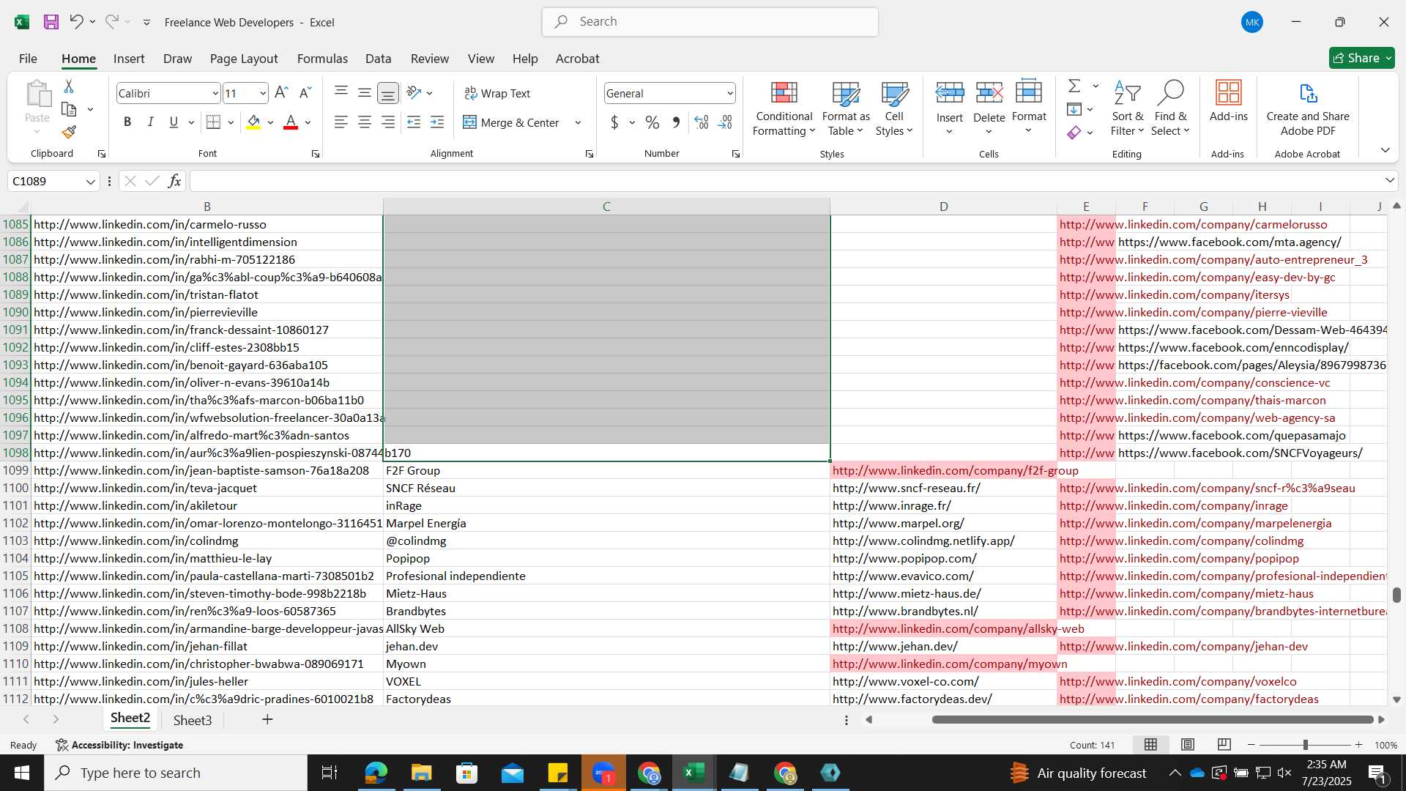The image size is (1406, 791).
Task: Switch to Page Layout view in status bar
Action: point(1188,745)
